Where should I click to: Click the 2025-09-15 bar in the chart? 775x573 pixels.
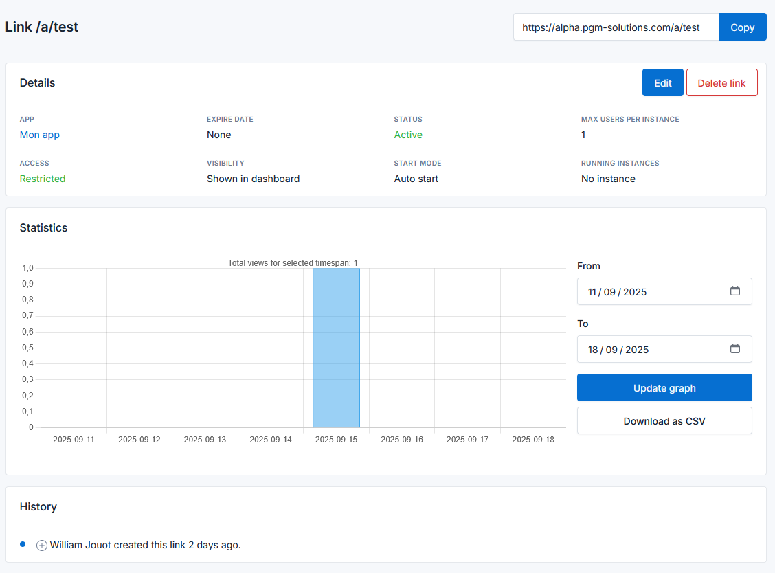coord(336,348)
